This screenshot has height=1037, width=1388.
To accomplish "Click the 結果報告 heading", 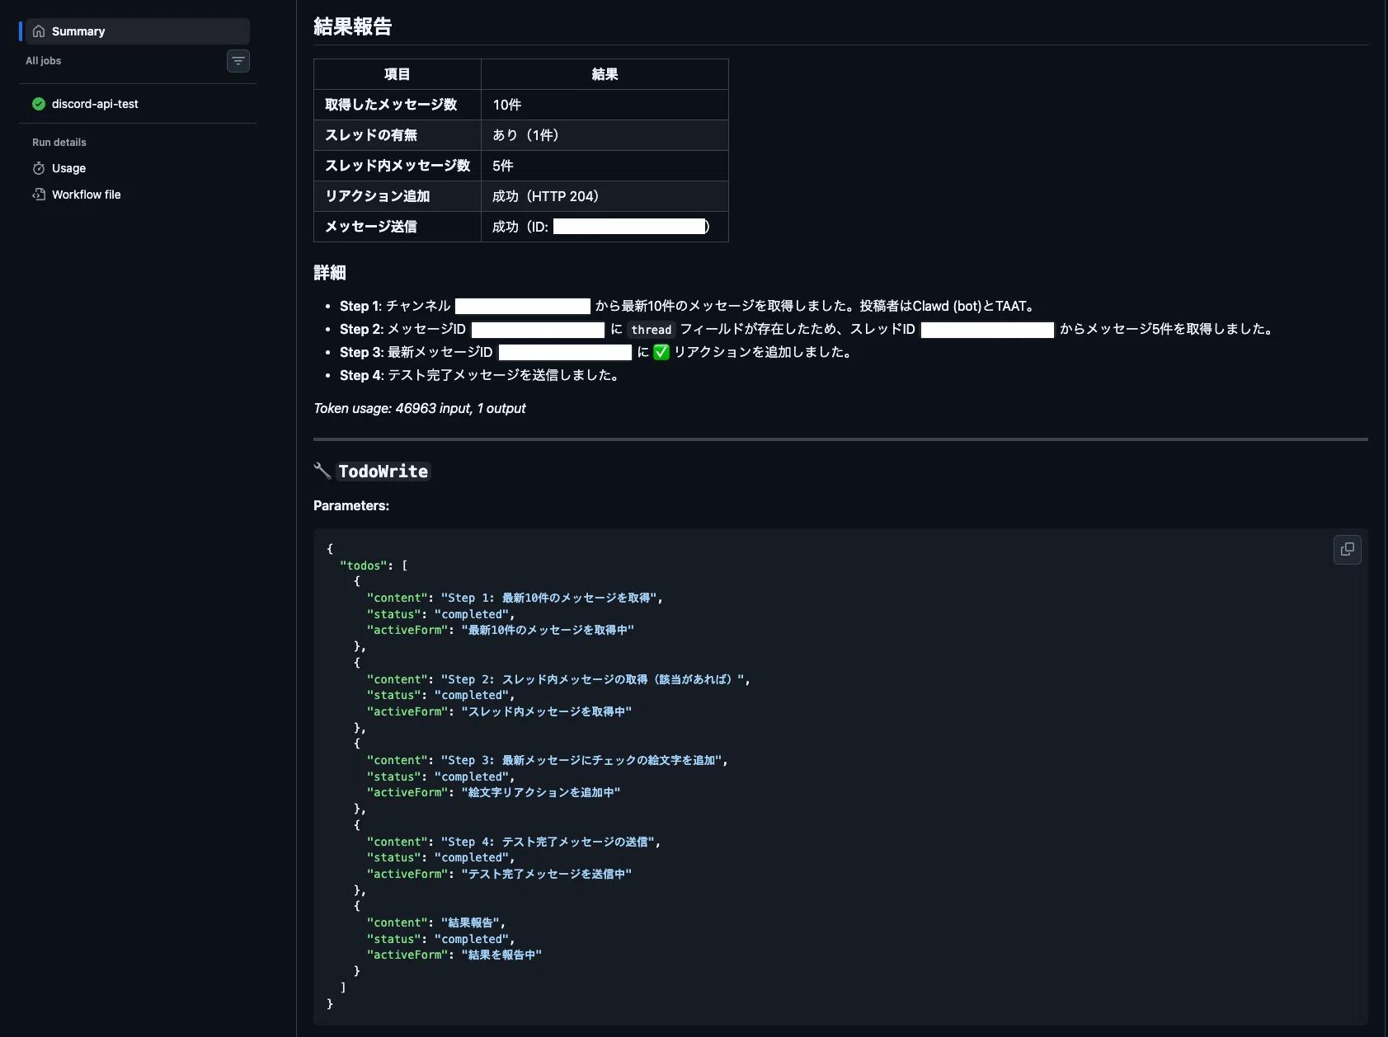I will click(352, 26).
